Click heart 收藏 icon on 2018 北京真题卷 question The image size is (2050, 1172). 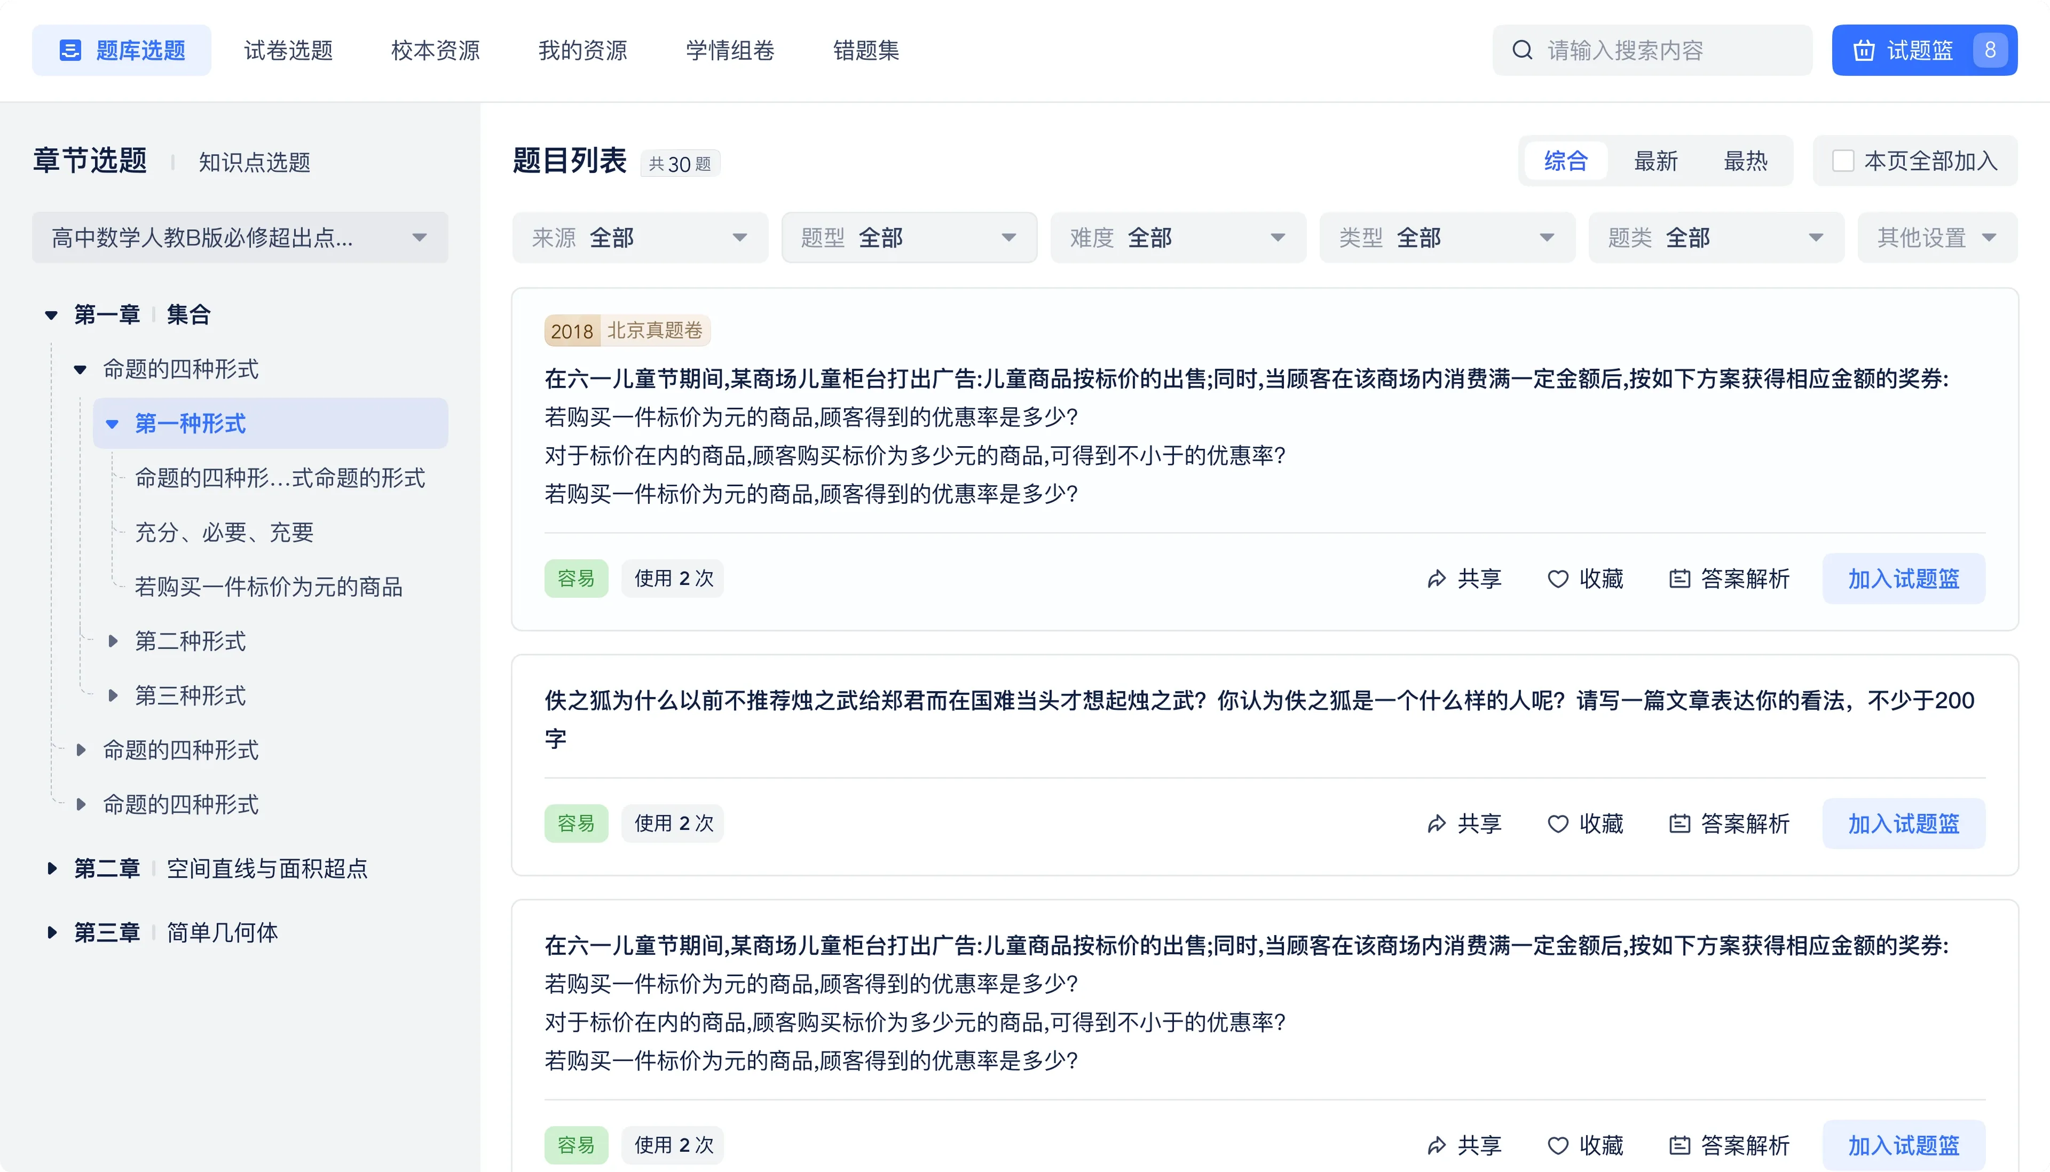(1558, 579)
